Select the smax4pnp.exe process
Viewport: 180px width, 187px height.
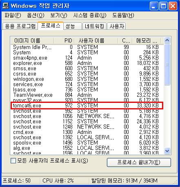[x=87, y=58]
